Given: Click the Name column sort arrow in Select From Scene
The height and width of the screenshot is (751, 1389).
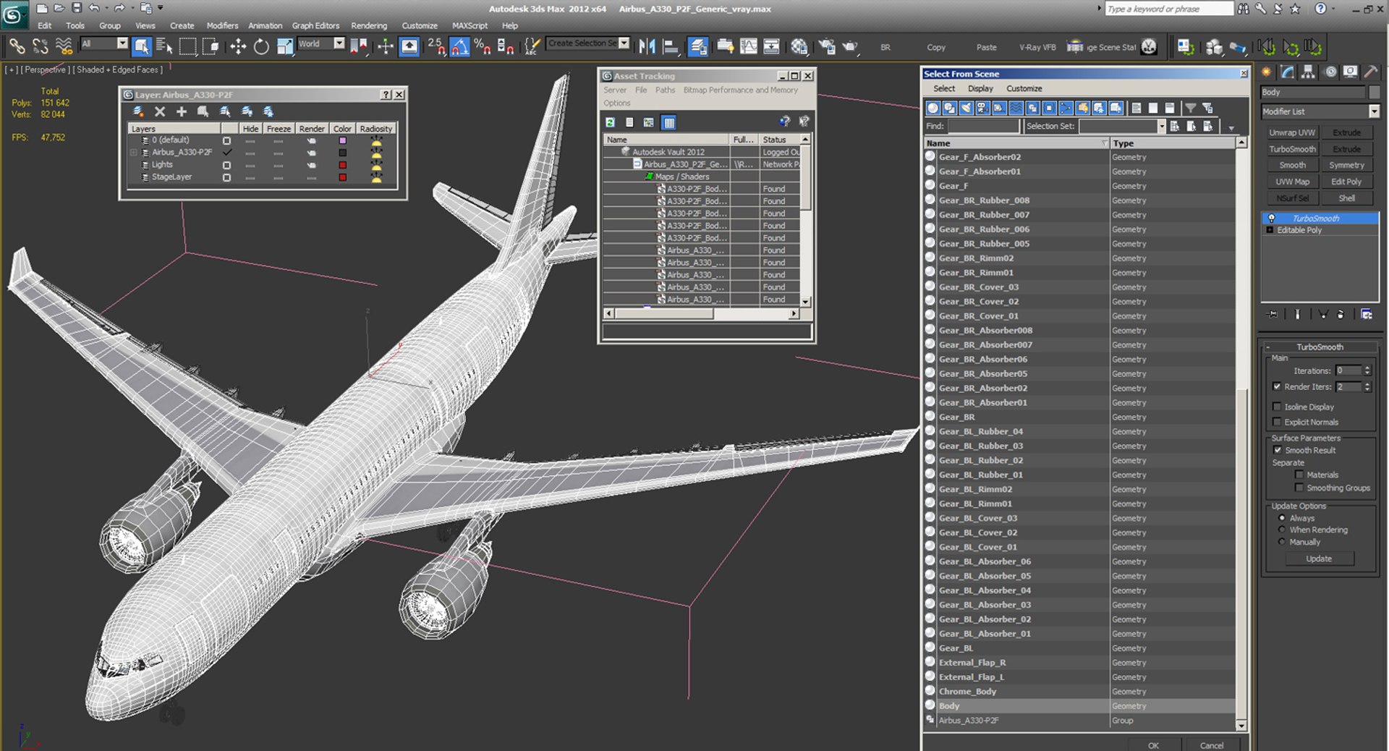Looking at the screenshot, I should (1104, 143).
